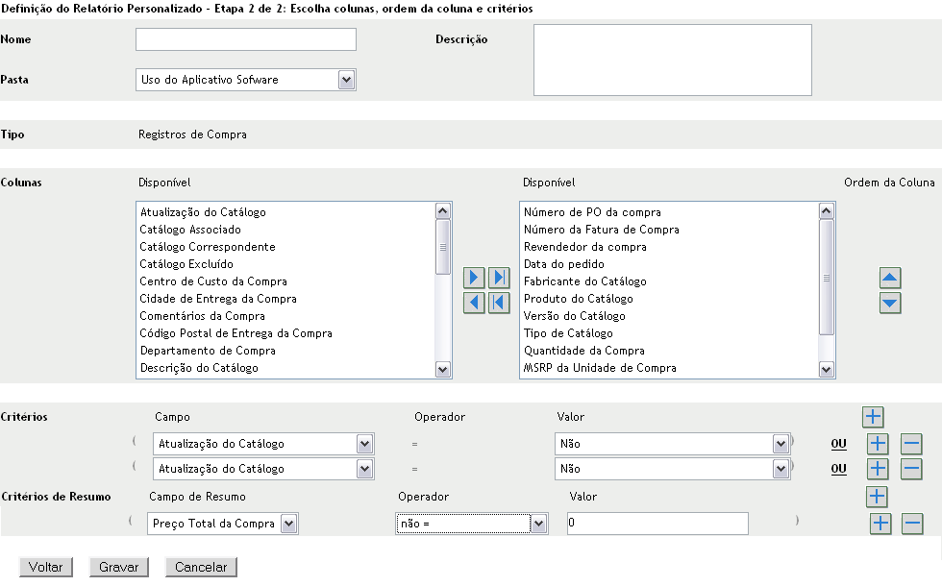
Task: Click the left column list scrollbar down arrow
Action: point(443,369)
